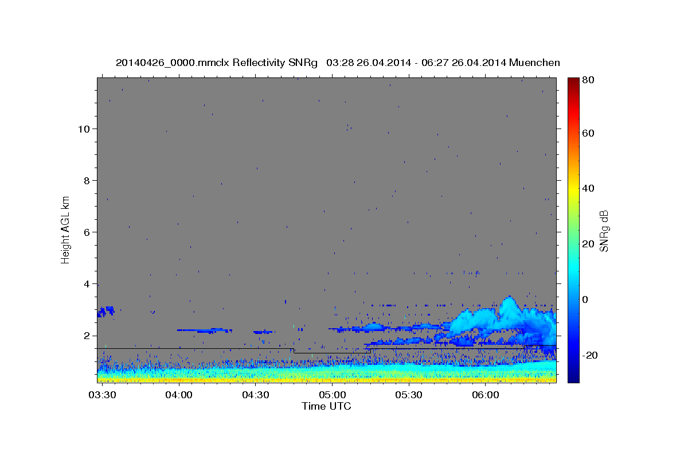The image size is (688, 459).
Task: Click the height tick label 10
Action: pyautogui.click(x=84, y=129)
